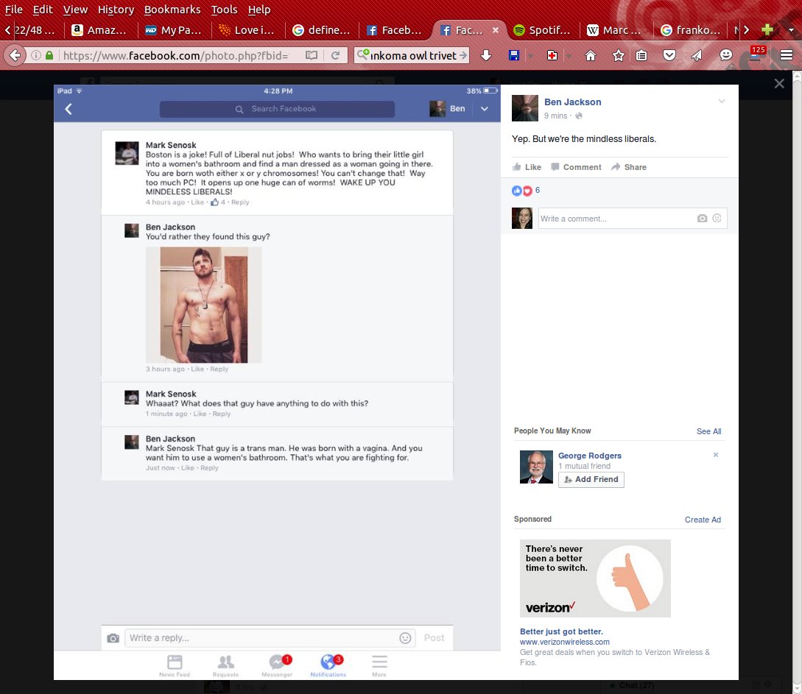Bookmark this page with the star icon
802x694 pixels.
(619, 56)
